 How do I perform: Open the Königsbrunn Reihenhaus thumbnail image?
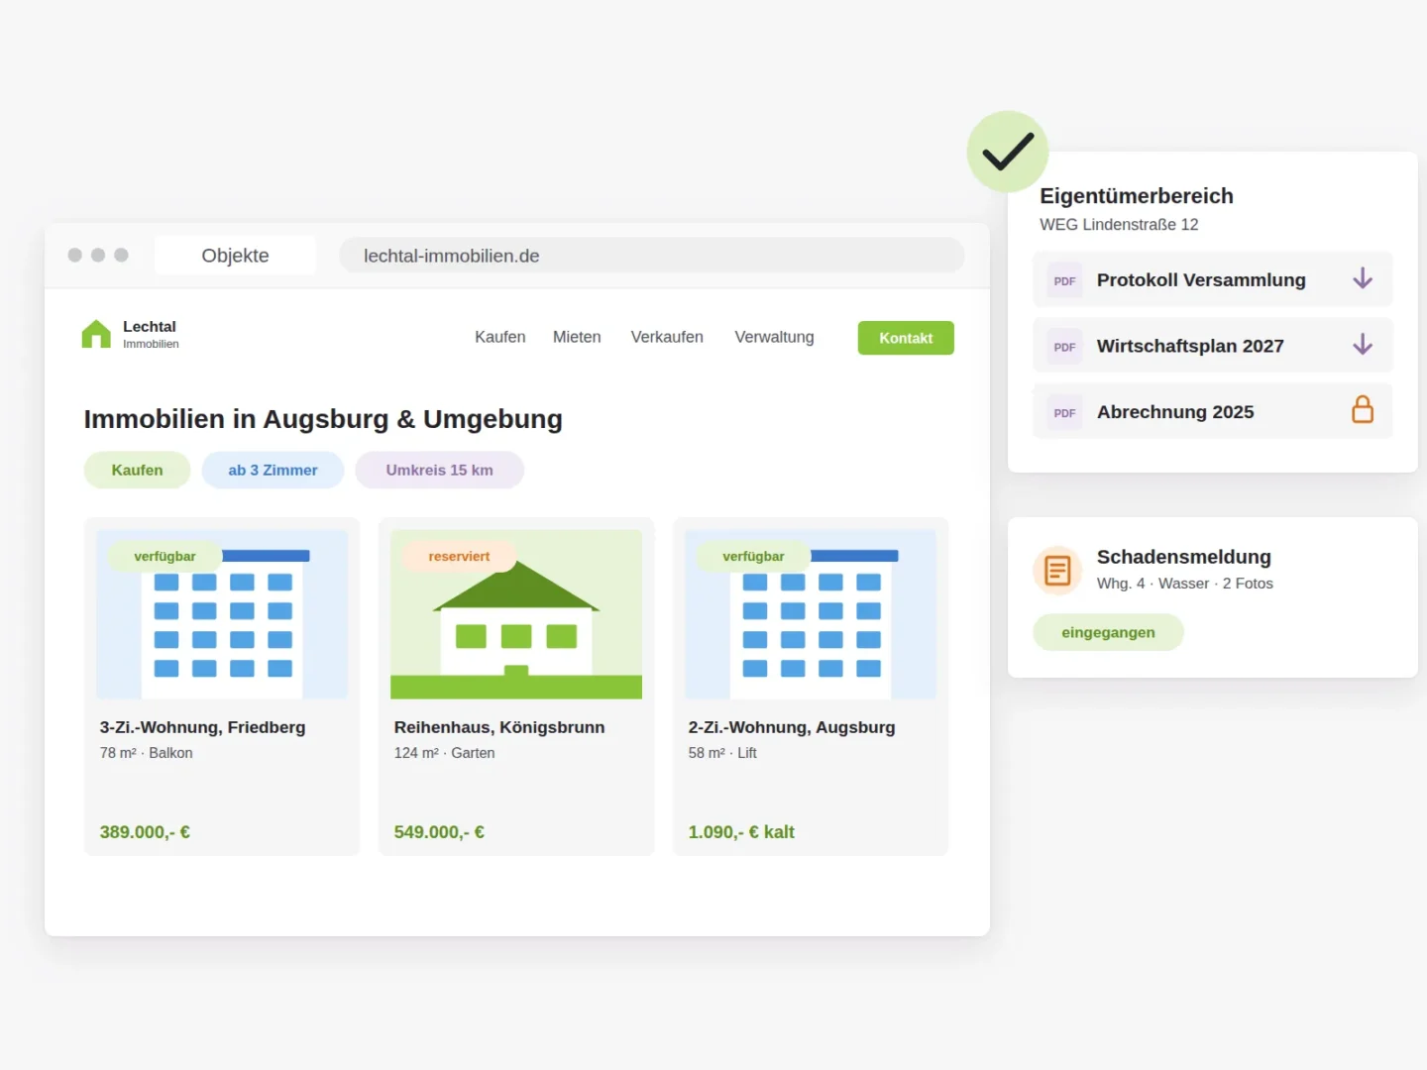516,614
